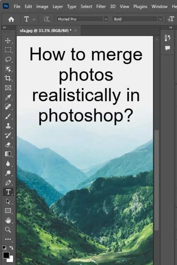This screenshot has width=177, height=265.
Task: Select the Zoom tool
Action: (8, 230)
